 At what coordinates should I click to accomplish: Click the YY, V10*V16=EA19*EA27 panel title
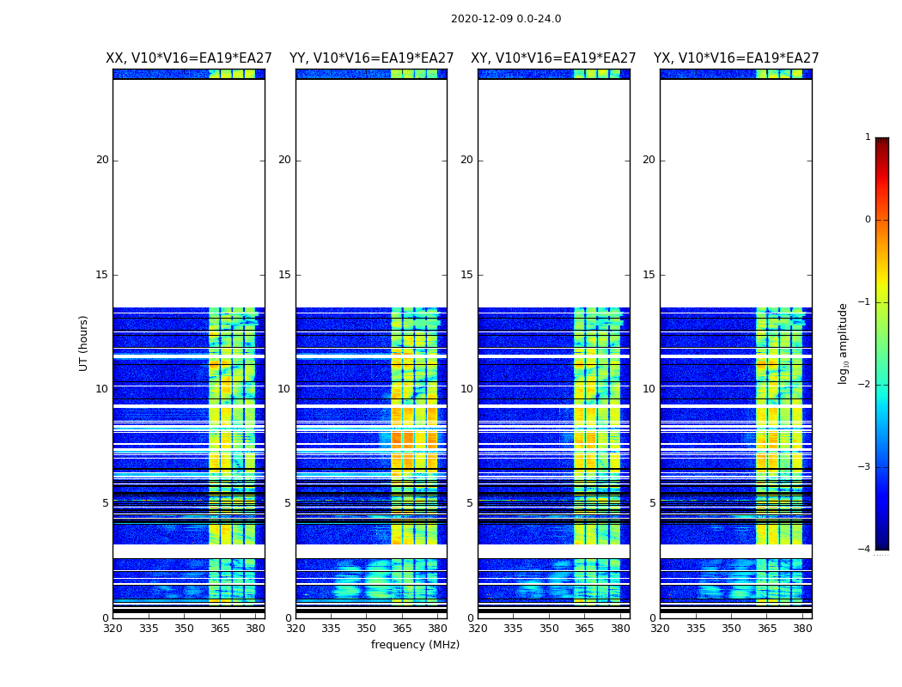pyautogui.click(x=372, y=58)
